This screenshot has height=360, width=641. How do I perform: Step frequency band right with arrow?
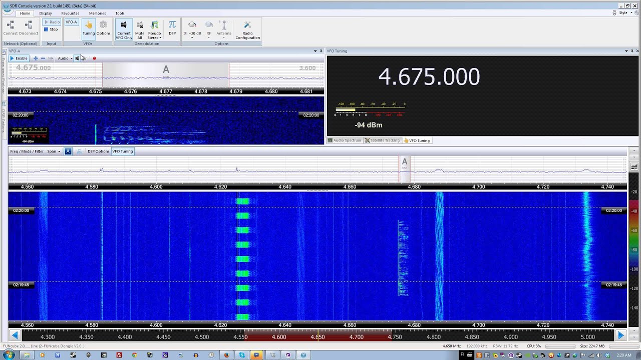[621, 335]
